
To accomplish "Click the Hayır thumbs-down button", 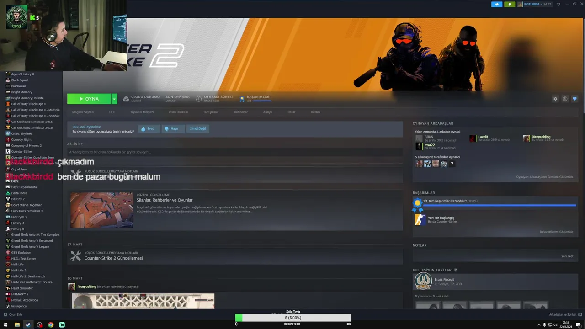I will (173, 129).
